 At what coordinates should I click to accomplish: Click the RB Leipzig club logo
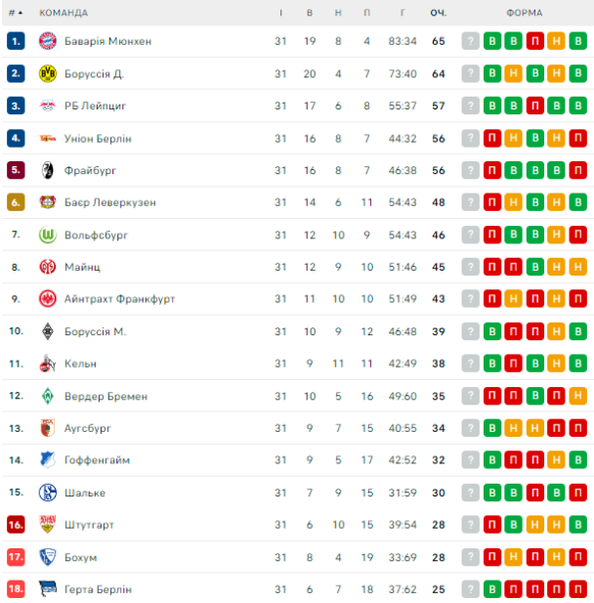point(47,106)
